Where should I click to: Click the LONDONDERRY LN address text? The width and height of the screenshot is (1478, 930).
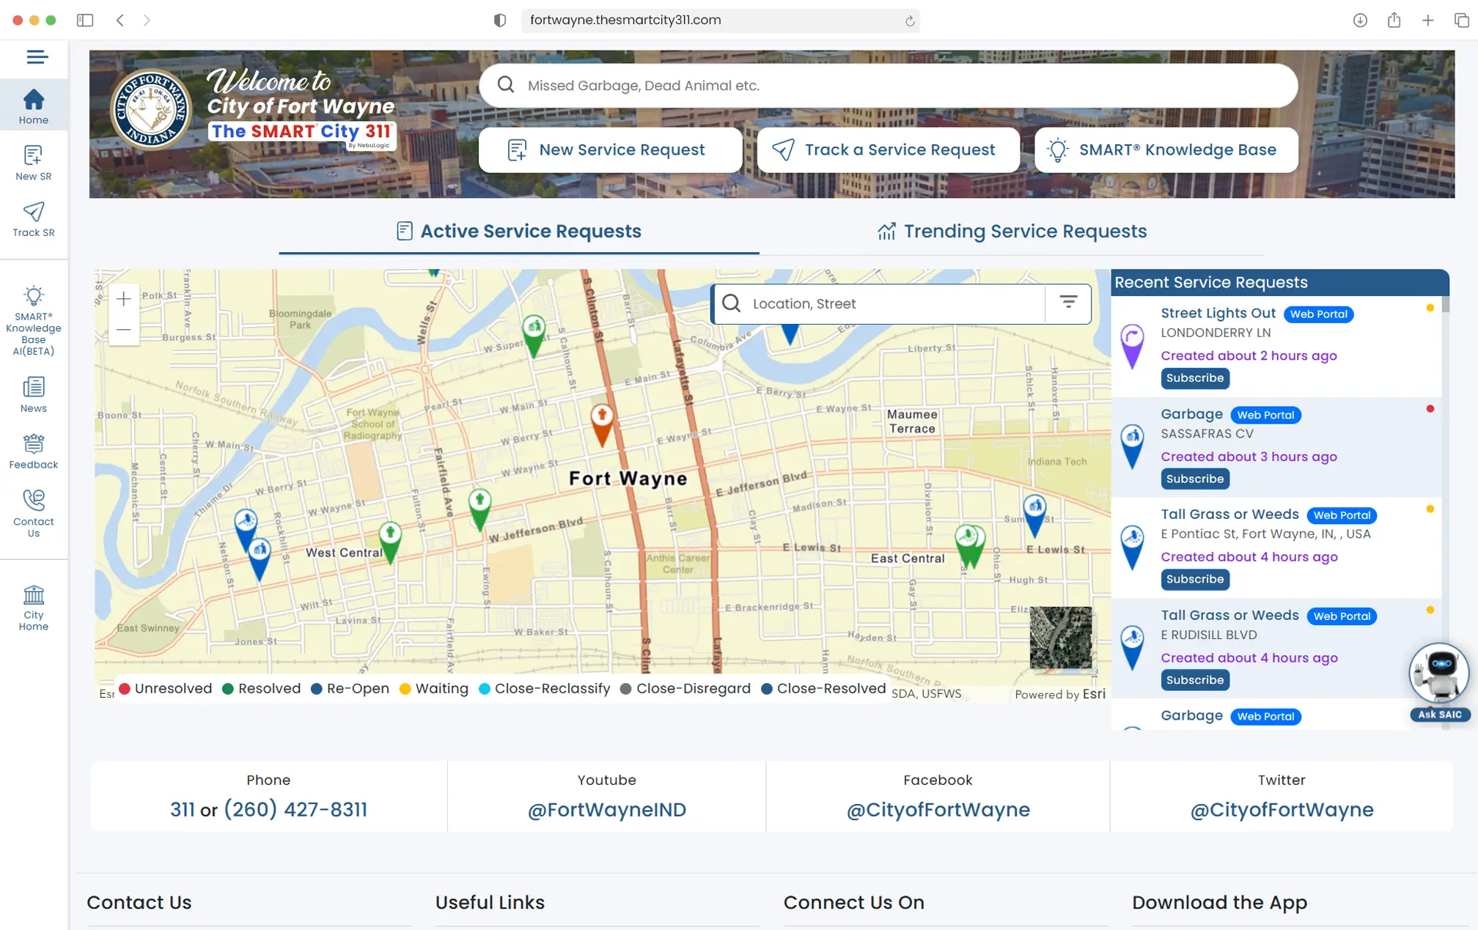[x=1216, y=332]
